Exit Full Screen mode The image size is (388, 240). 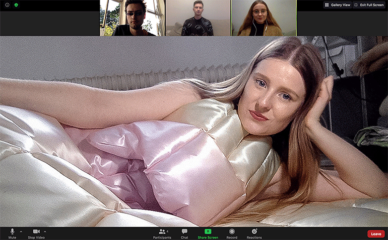(369, 5)
